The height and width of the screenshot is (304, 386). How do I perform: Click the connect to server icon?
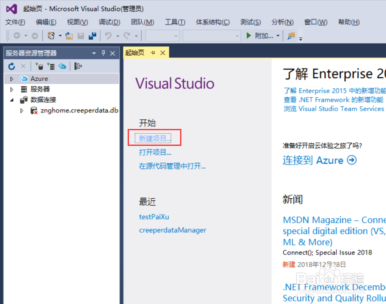[x=51, y=66]
